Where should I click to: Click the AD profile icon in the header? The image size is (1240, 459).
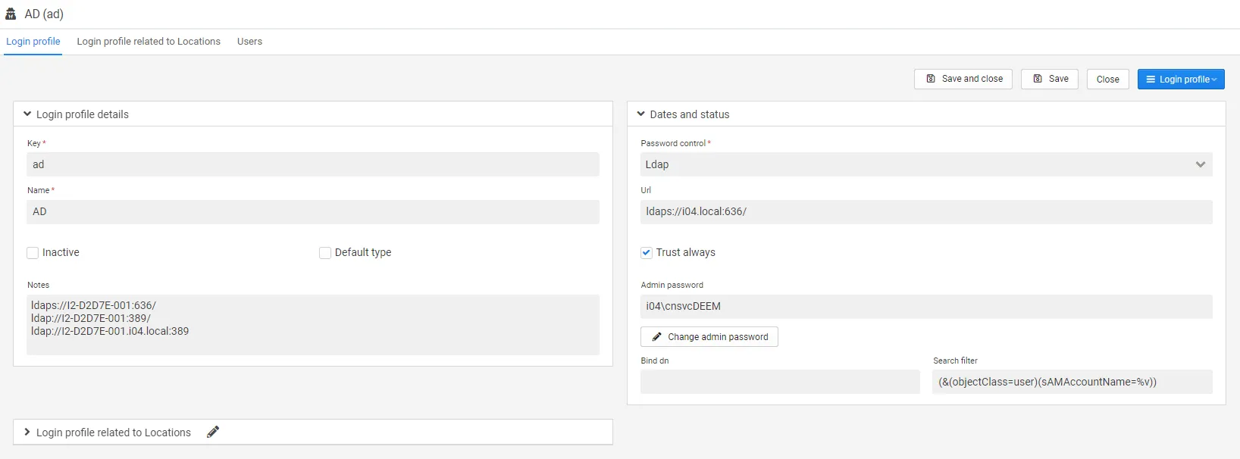point(11,14)
